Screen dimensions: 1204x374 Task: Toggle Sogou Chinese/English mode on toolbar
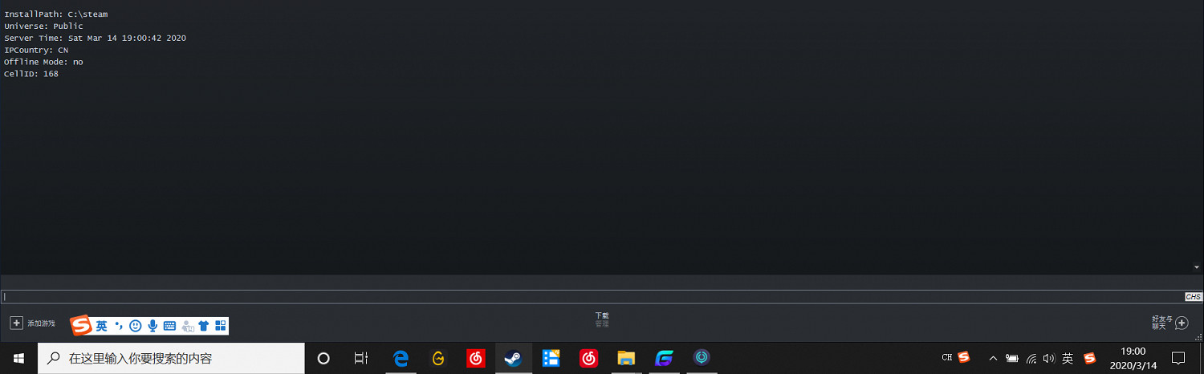click(x=102, y=326)
